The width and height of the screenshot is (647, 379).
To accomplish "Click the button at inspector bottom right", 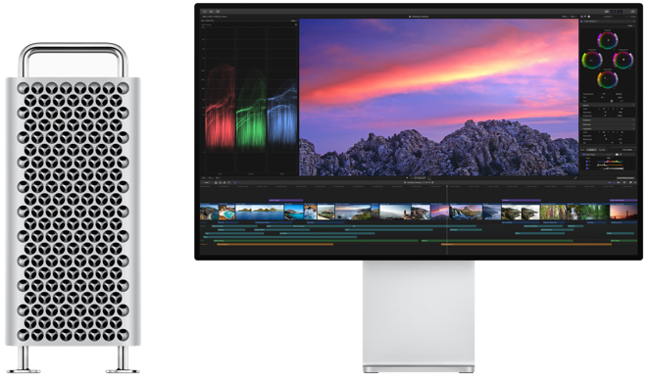I will [625, 178].
